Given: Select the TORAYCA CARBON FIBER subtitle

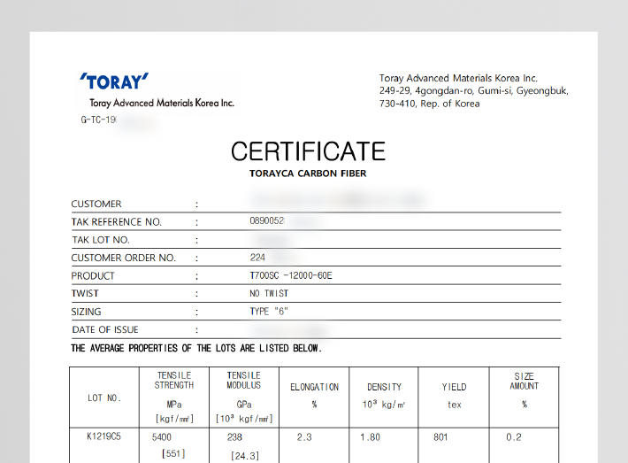Looking at the screenshot, I should pos(308,174).
